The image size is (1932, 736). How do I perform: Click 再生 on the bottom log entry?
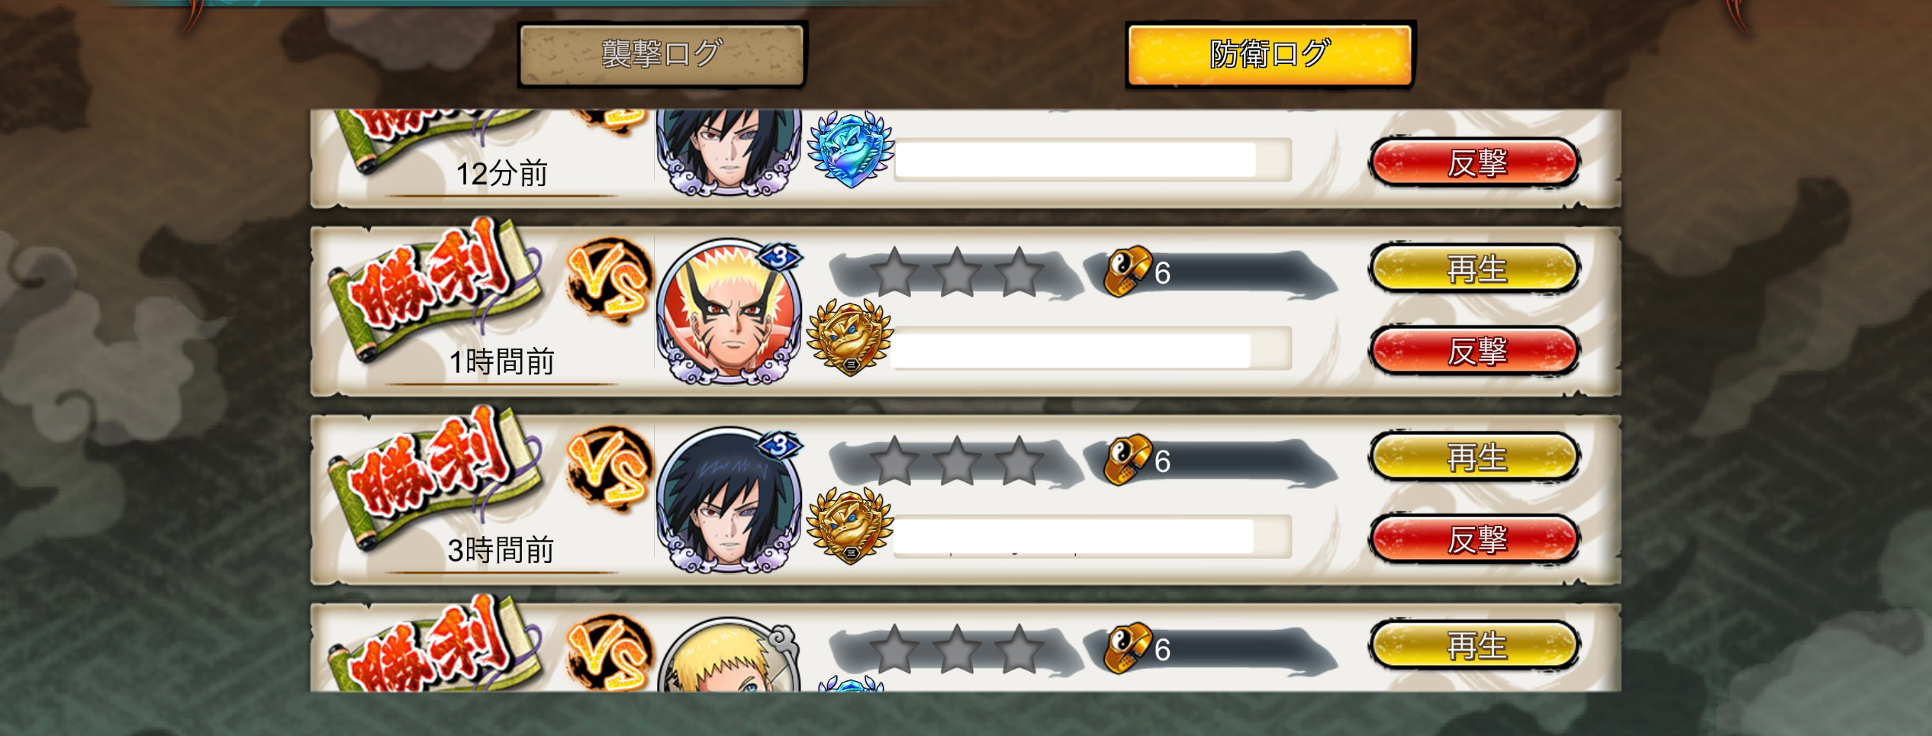[x=1474, y=645]
